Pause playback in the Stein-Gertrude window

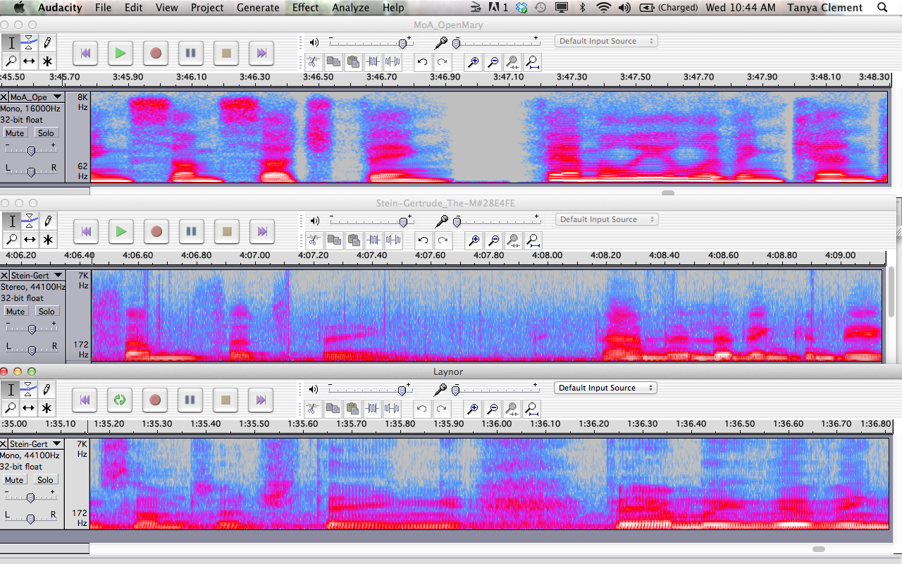191,231
